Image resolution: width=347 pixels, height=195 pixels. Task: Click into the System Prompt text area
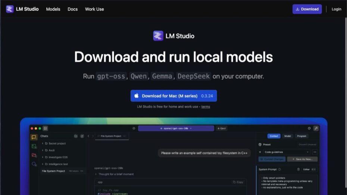(288, 185)
